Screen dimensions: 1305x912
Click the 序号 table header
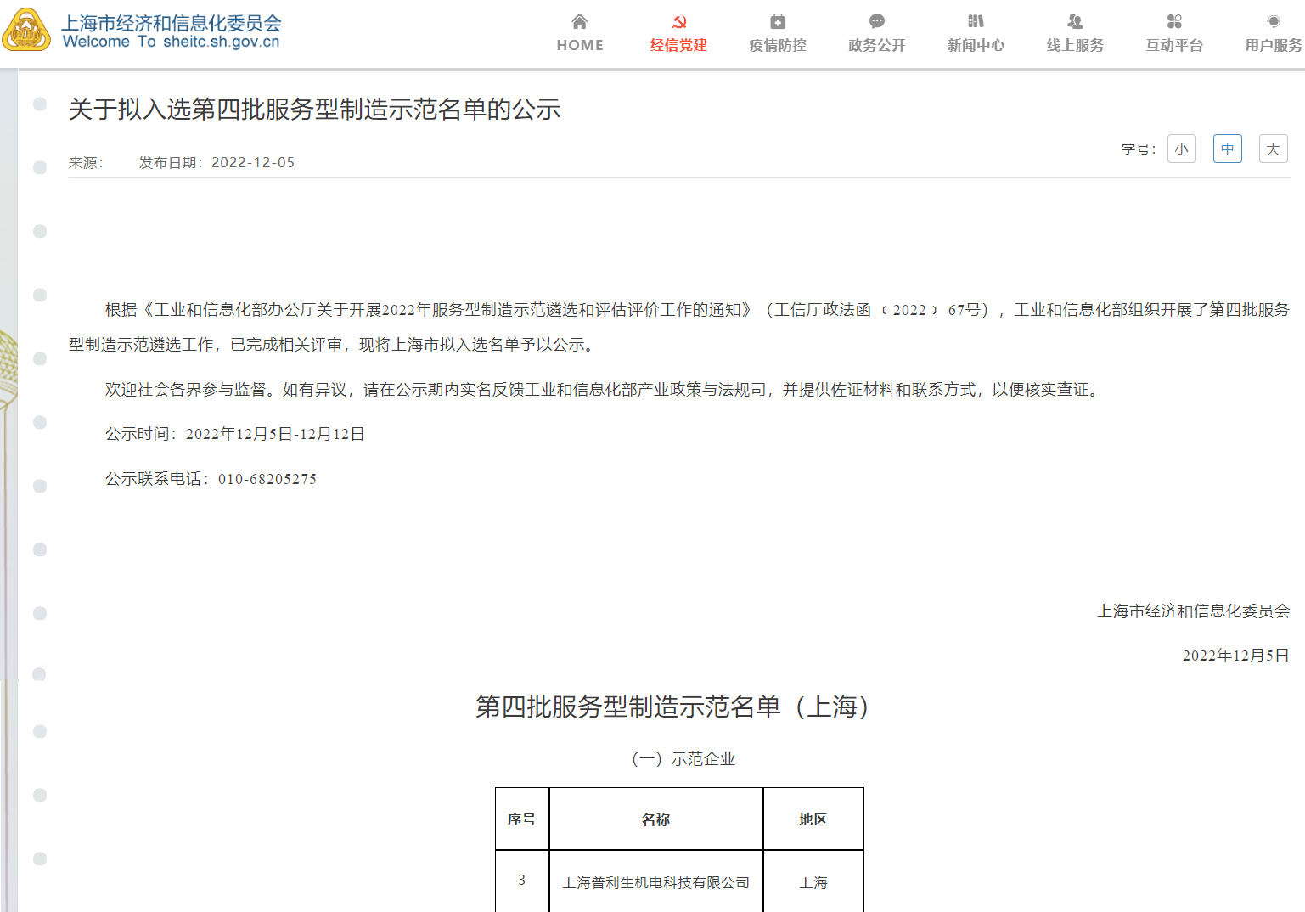pyautogui.click(x=522, y=819)
